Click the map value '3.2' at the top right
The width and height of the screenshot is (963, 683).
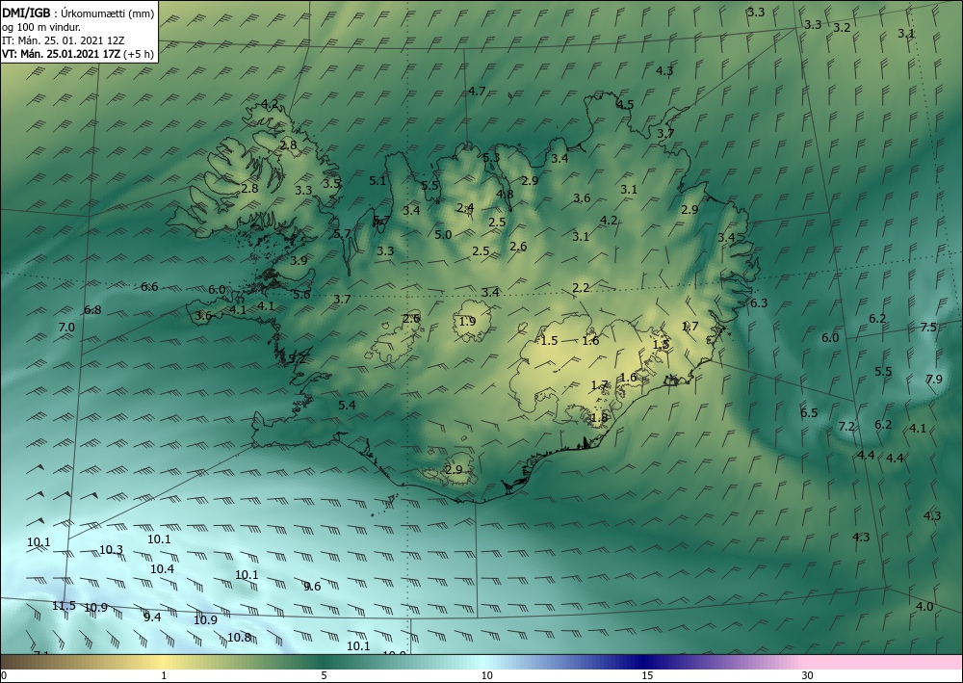pos(842,28)
